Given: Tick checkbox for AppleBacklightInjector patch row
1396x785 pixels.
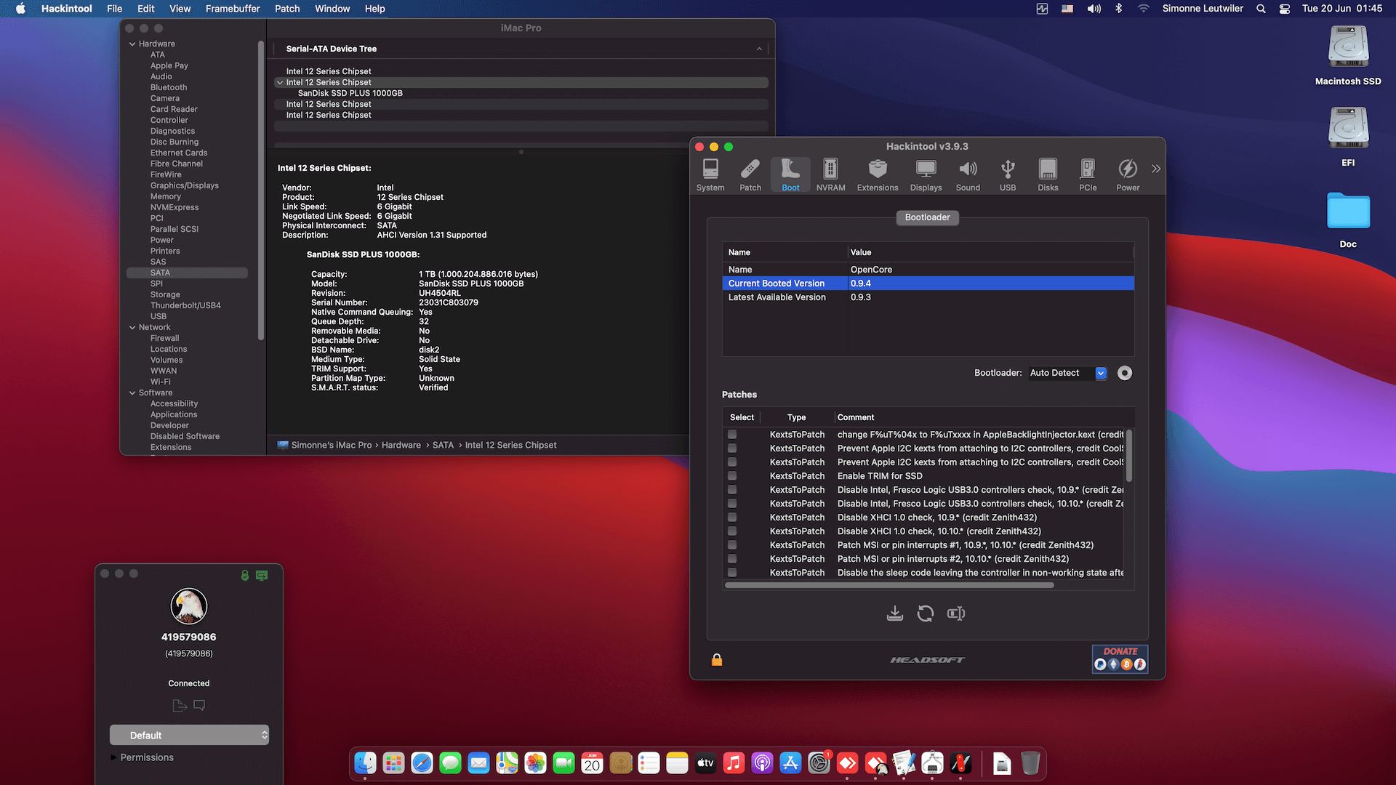Looking at the screenshot, I should pos(732,435).
